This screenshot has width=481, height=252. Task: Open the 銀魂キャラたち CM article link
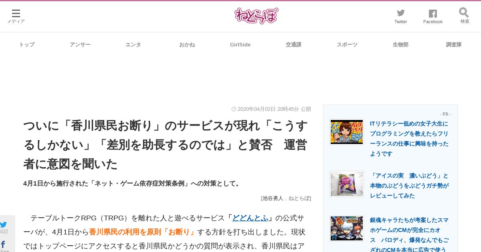(x=409, y=235)
